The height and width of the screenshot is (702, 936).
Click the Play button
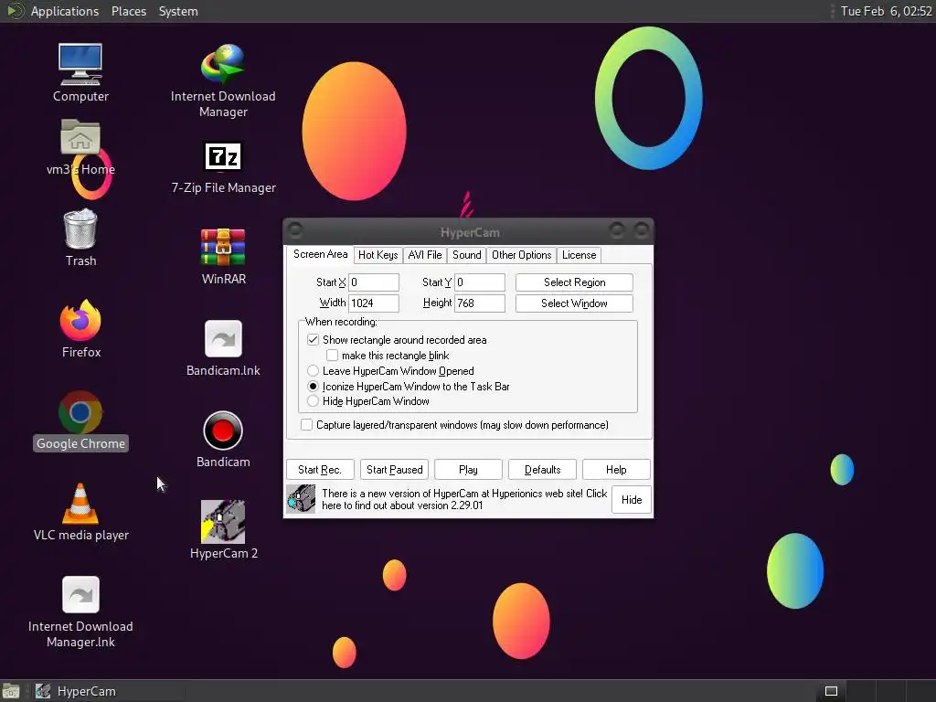click(x=468, y=469)
